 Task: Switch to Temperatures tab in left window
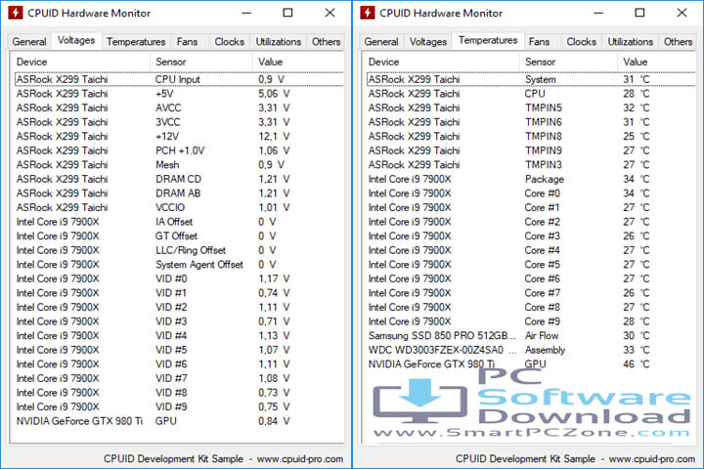pos(136,42)
